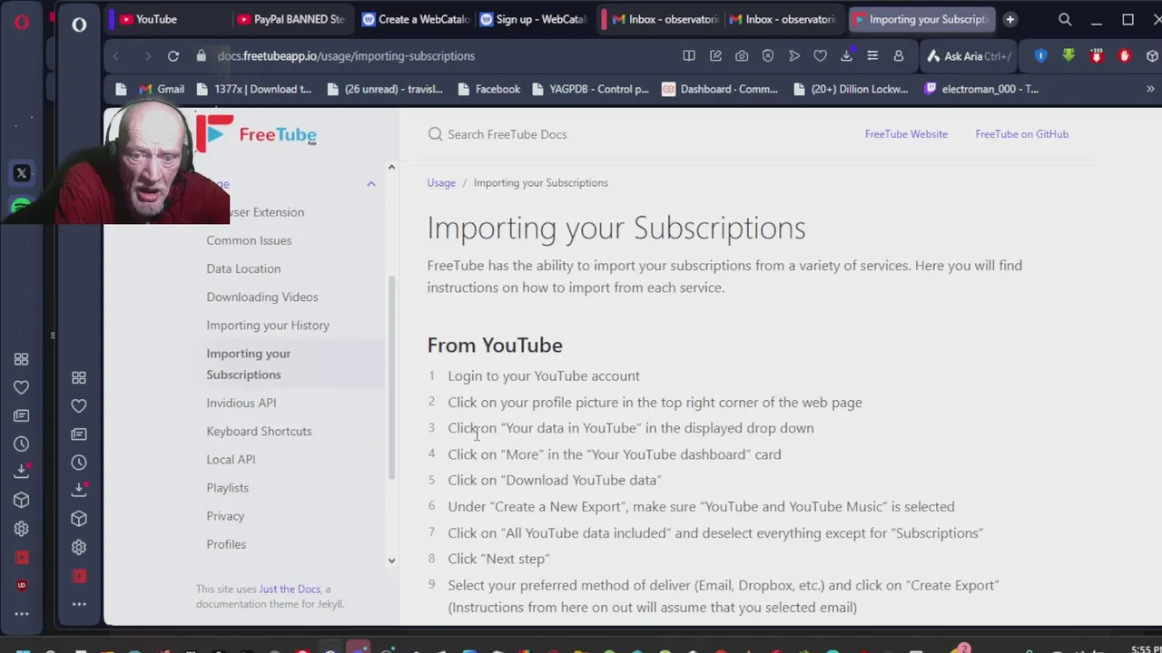Open Dashboard - Comm... bookmark

tap(720, 89)
